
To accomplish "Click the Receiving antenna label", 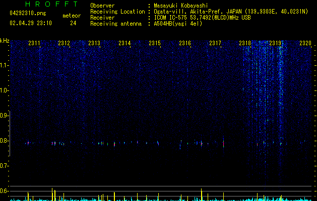I will pos(116,24).
